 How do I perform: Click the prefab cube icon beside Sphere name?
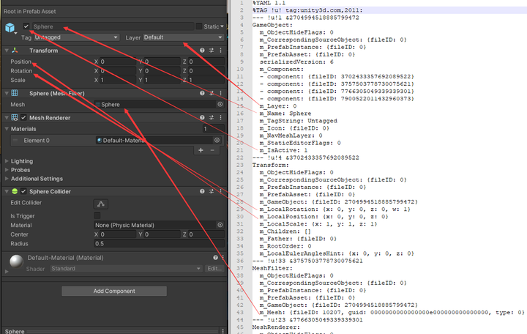pyautogui.click(x=11, y=29)
